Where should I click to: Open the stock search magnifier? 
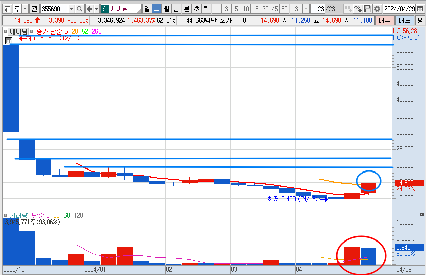[79, 9]
